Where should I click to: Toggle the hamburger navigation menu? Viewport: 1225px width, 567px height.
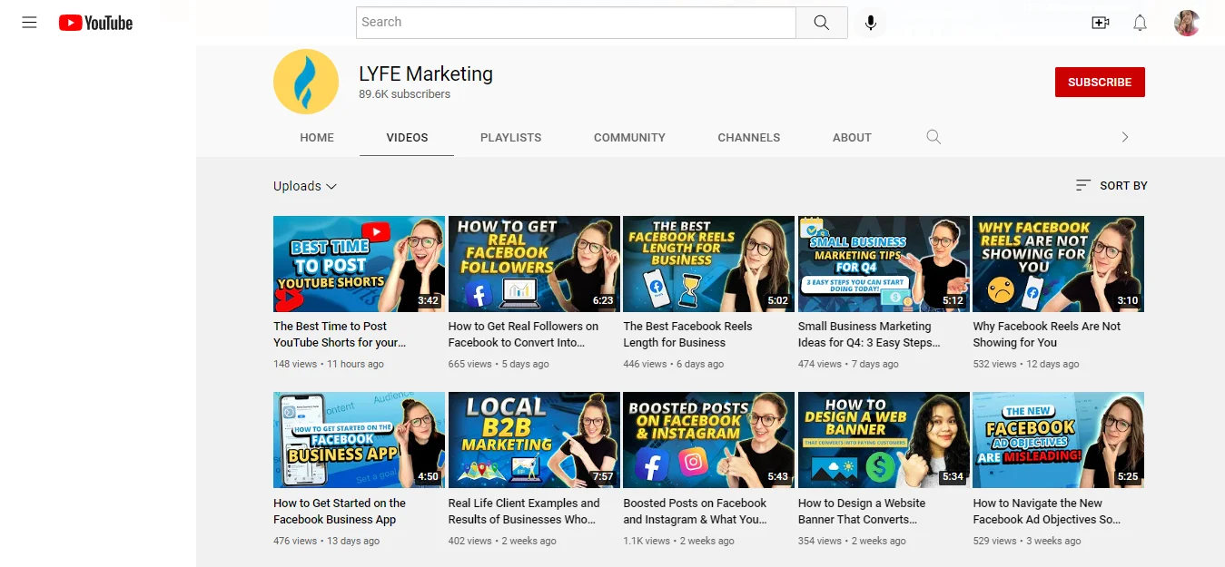(x=28, y=22)
